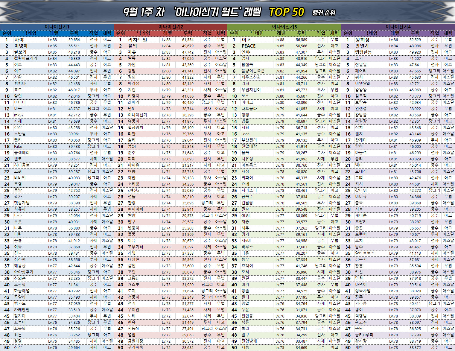The width and height of the screenshot is (455, 351).
Task: Select the 이나이신기1 server header
Action: pyautogui.click(x=57, y=27)
